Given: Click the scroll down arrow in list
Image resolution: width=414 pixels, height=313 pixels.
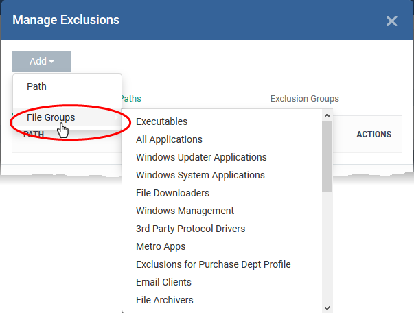Looking at the screenshot, I should click(327, 308).
